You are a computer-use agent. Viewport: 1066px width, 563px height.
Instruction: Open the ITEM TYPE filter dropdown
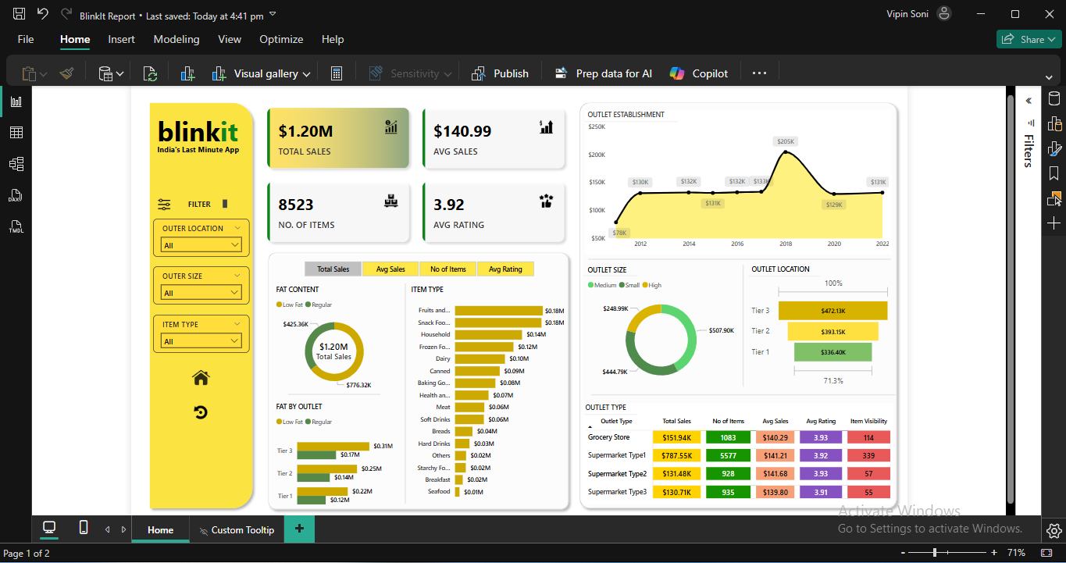(201, 340)
